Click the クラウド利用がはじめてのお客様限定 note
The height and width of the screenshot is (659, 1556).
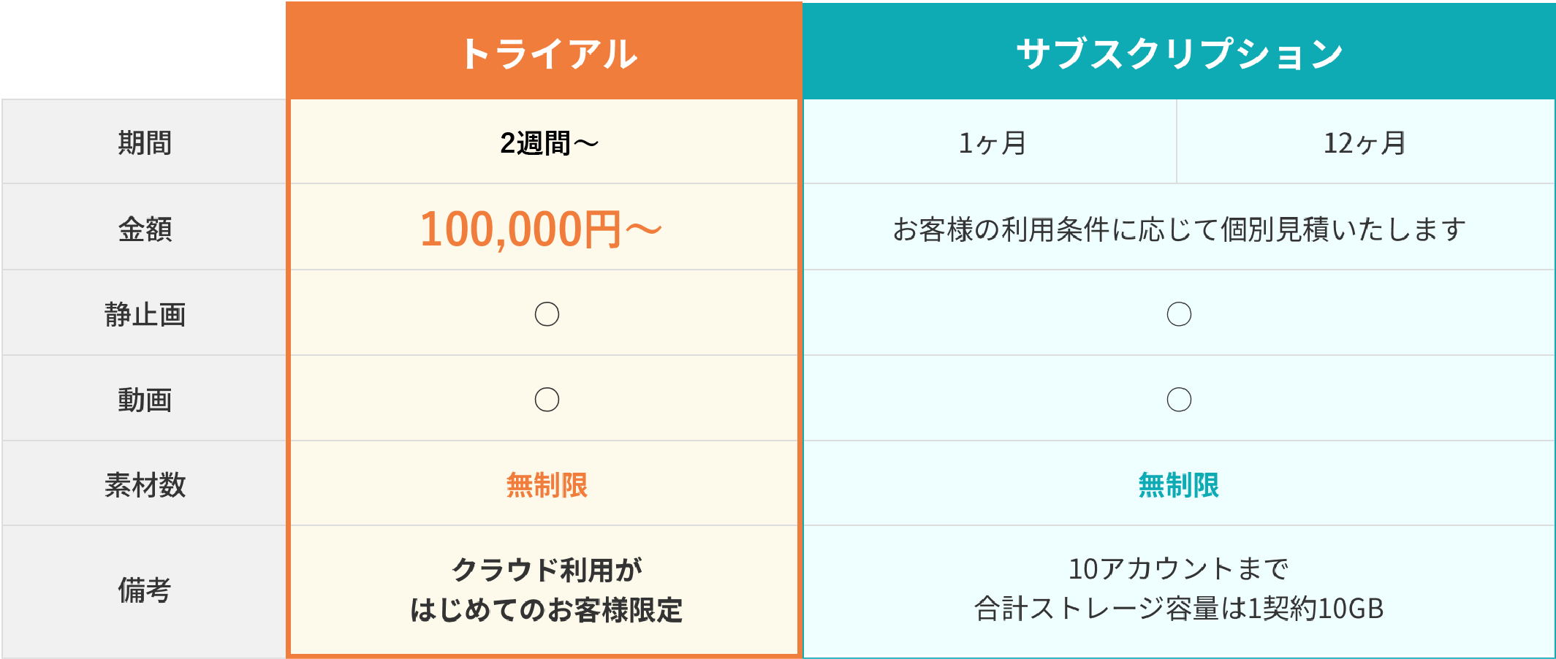pos(547,590)
